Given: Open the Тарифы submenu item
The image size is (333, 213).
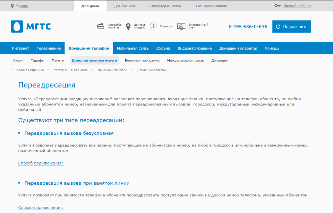Looking at the screenshot, I should click(37, 60).
